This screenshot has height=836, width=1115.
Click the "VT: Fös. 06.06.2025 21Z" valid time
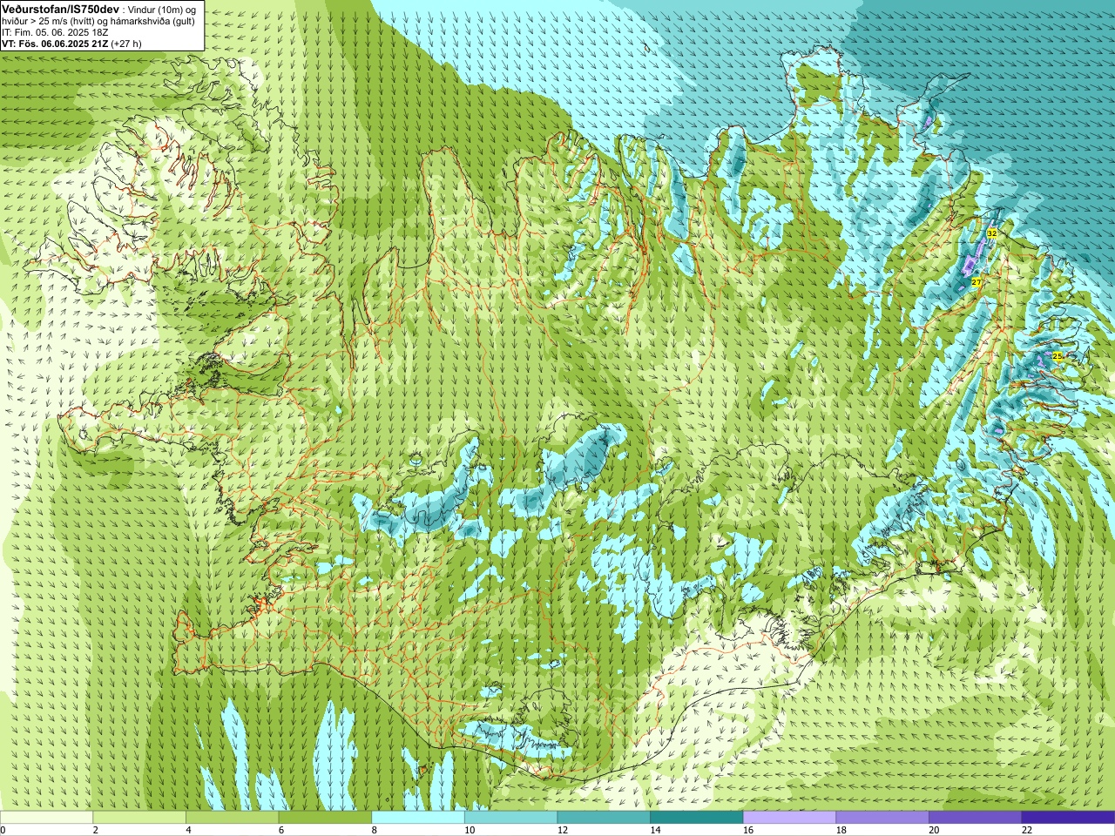[55, 43]
